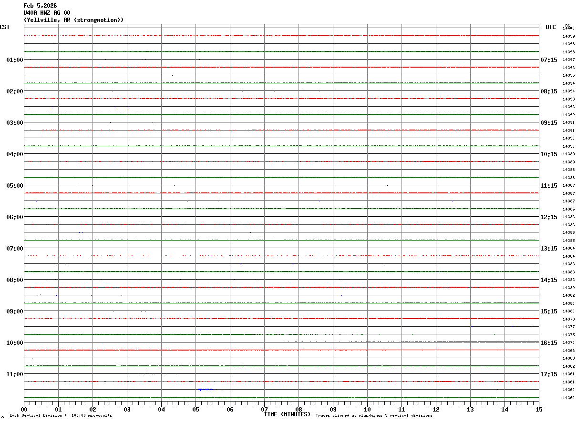Click the DC value 14377

[568, 327]
